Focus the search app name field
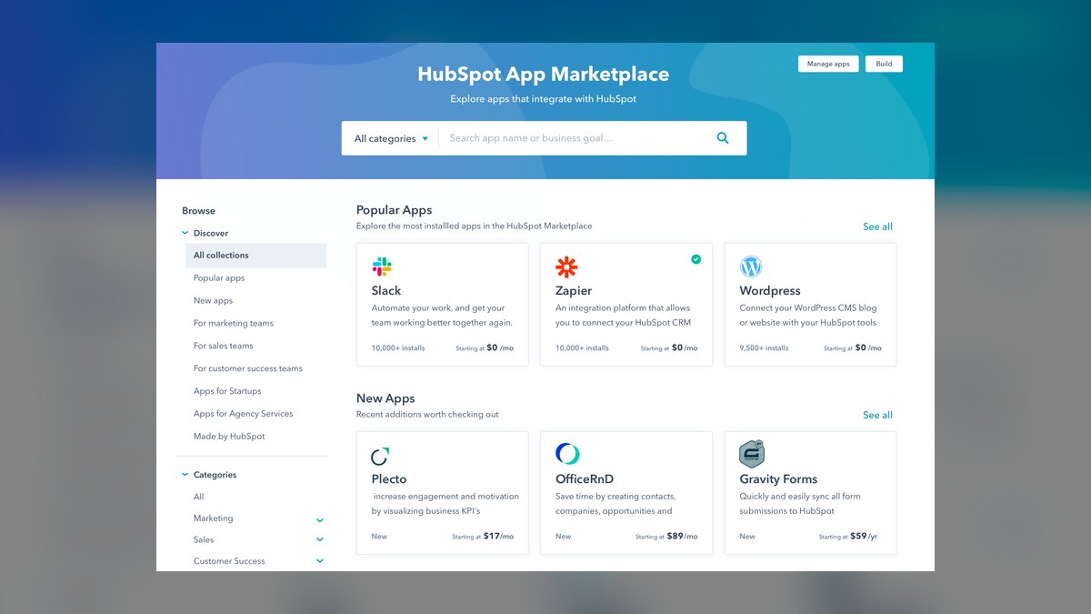The height and width of the screenshot is (614, 1091). pyautogui.click(x=576, y=138)
